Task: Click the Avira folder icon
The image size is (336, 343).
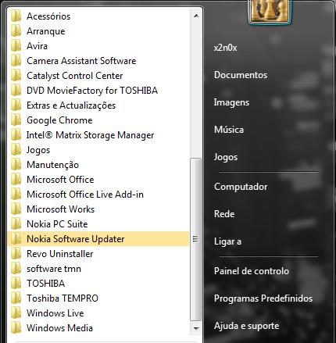Action: [x=16, y=46]
